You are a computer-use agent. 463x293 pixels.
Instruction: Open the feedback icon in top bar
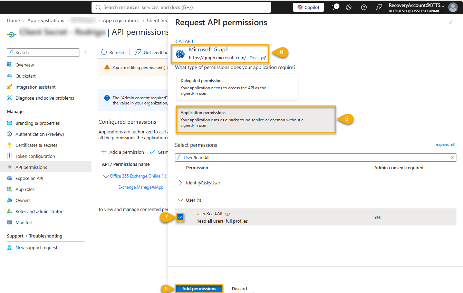coord(379,7)
